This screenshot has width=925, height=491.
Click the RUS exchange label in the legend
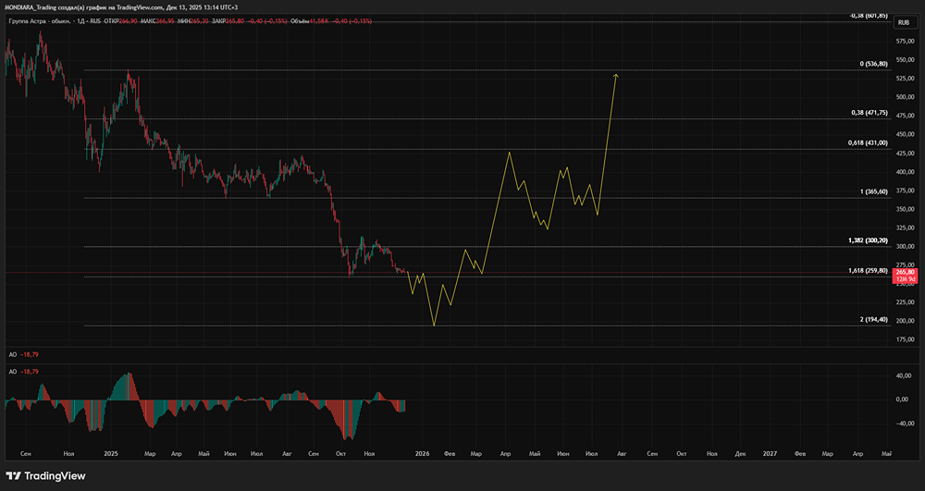coord(95,20)
